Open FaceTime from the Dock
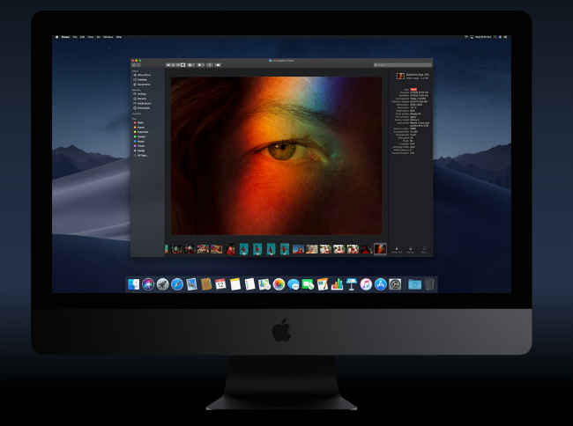The width and height of the screenshot is (573, 426). tap(308, 284)
